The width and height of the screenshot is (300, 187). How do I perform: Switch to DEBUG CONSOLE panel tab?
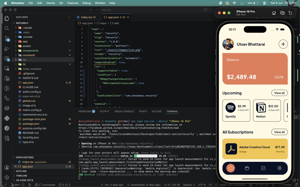tap(124, 111)
